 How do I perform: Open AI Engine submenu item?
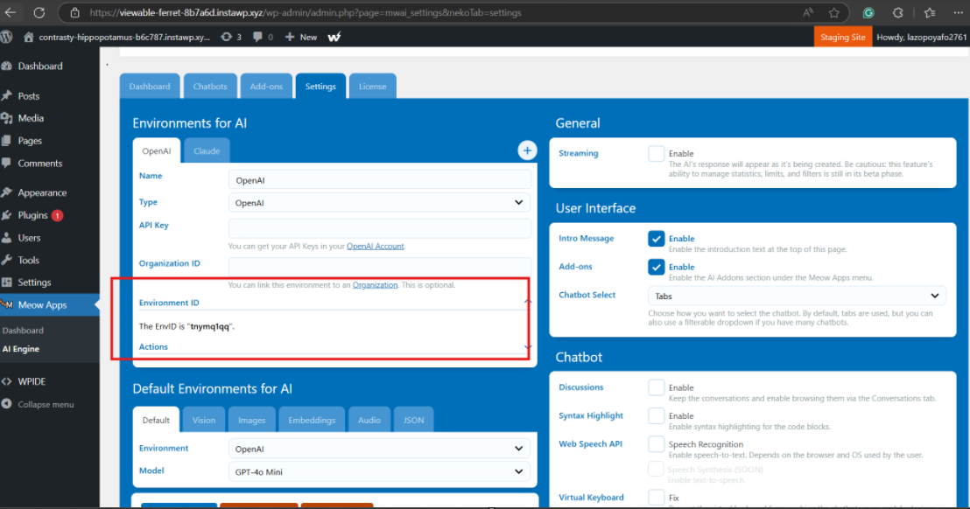(21, 349)
